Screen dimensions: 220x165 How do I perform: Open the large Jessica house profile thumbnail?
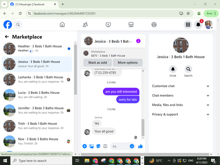pyautogui.click(x=181, y=45)
